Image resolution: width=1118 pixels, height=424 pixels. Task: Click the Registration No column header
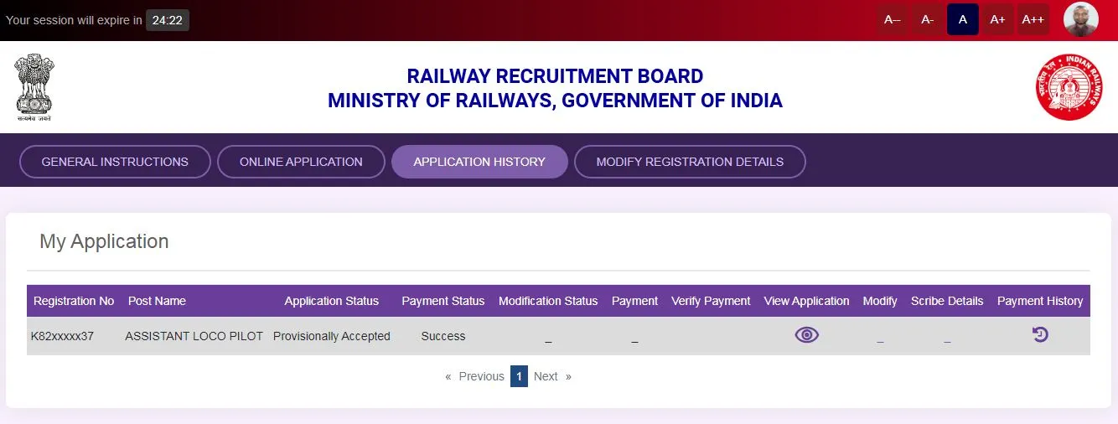(74, 301)
